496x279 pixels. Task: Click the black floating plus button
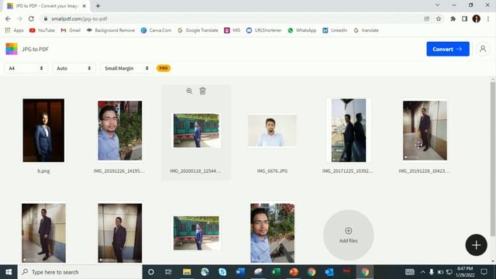pyautogui.click(x=476, y=245)
